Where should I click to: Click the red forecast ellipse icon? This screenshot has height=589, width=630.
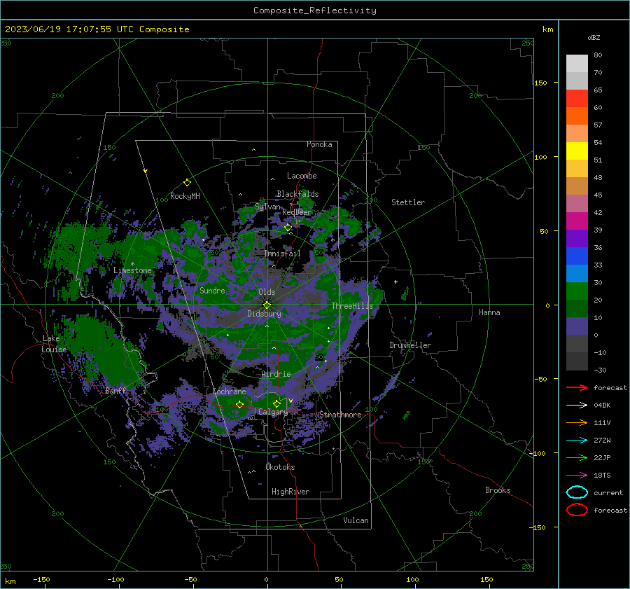577,510
